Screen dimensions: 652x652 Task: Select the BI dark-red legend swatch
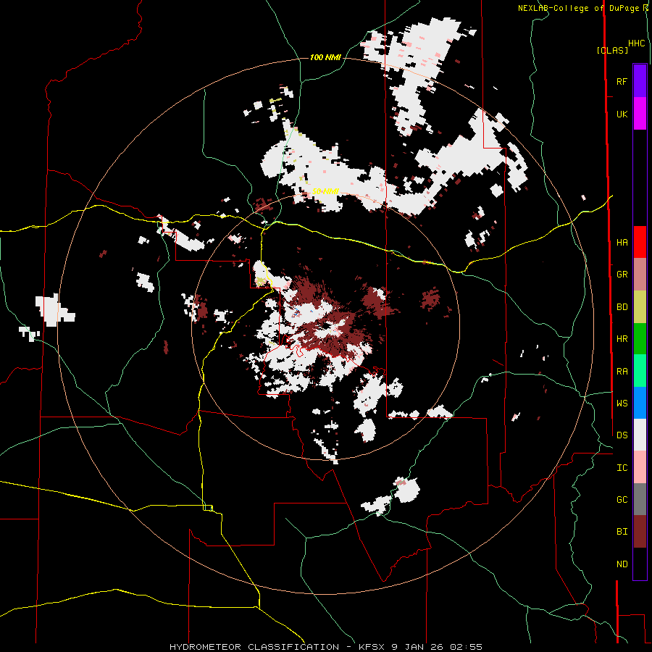pos(640,532)
